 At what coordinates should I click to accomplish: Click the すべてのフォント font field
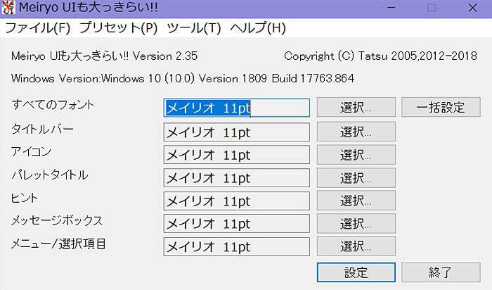pyautogui.click(x=237, y=108)
